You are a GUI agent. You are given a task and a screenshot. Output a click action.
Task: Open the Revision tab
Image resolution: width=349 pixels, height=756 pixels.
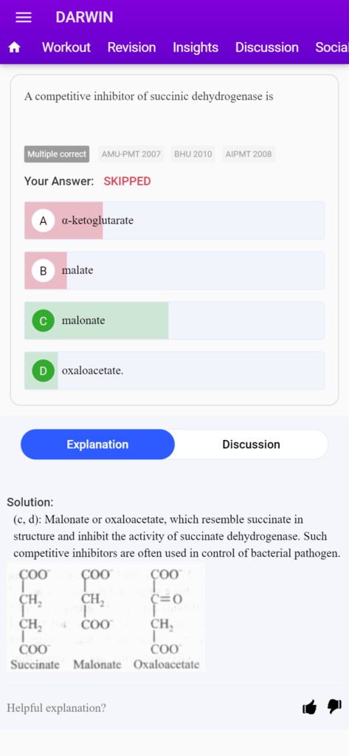pos(131,47)
